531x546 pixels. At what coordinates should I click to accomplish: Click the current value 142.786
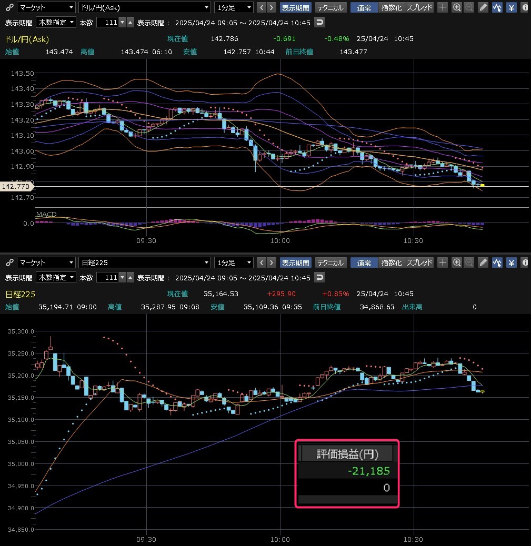[x=224, y=38]
